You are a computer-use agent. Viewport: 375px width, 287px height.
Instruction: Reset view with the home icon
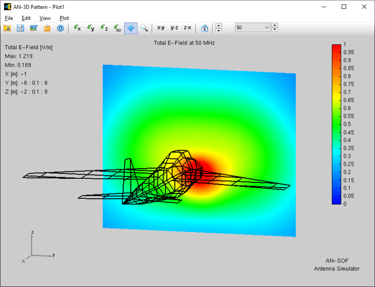[205, 28]
